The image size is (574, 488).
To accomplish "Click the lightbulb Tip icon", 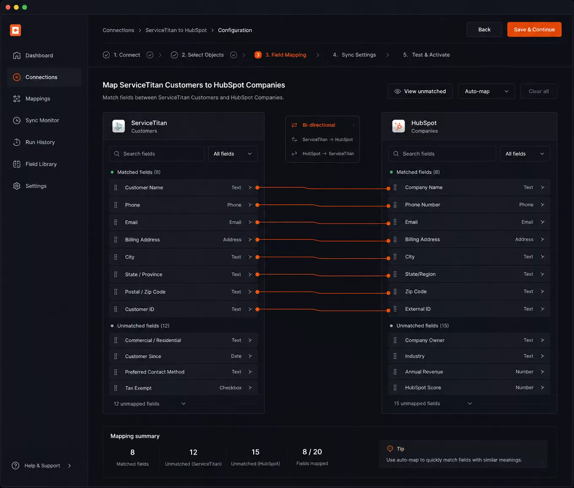I will click(x=390, y=449).
